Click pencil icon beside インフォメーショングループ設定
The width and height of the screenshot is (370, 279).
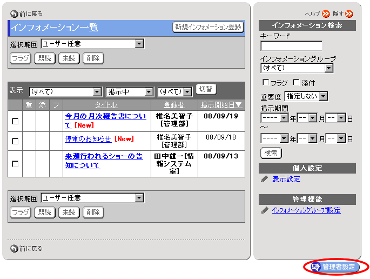tap(265, 210)
